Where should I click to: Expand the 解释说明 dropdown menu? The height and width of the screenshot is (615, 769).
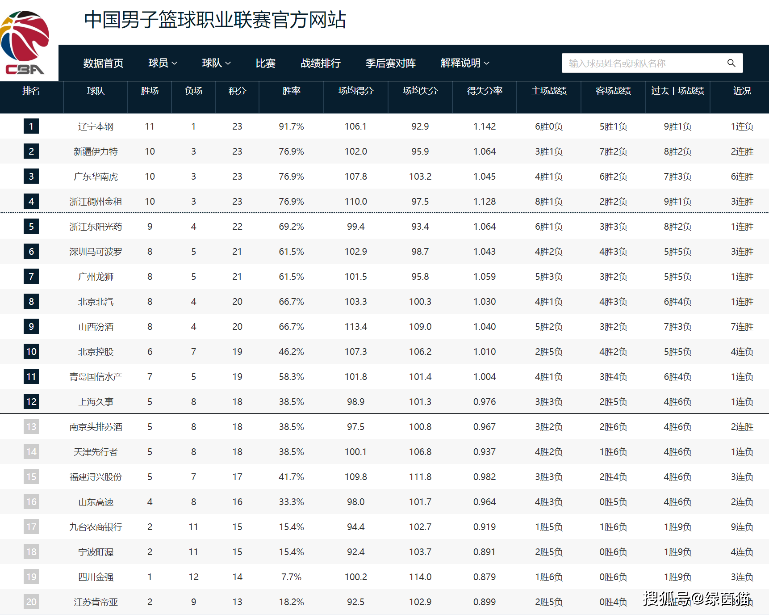pyautogui.click(x=465, y=63)
